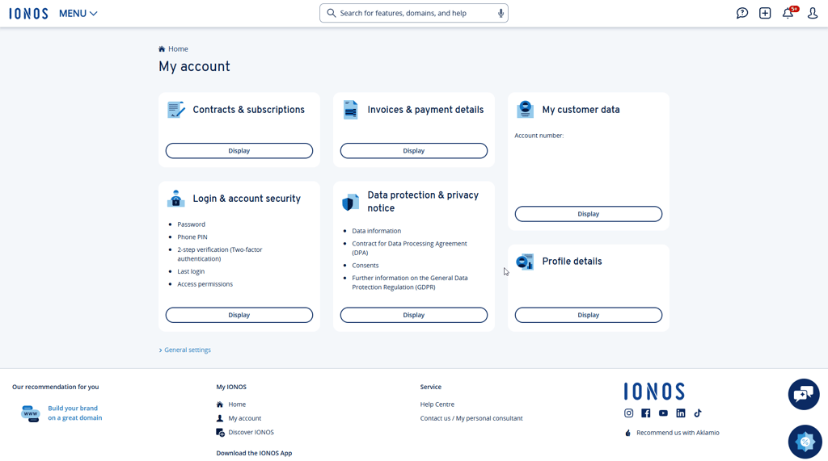Viewport: 828px width, 461px height.
Task: Open Build your brand domain link
Action: (75, 413)
